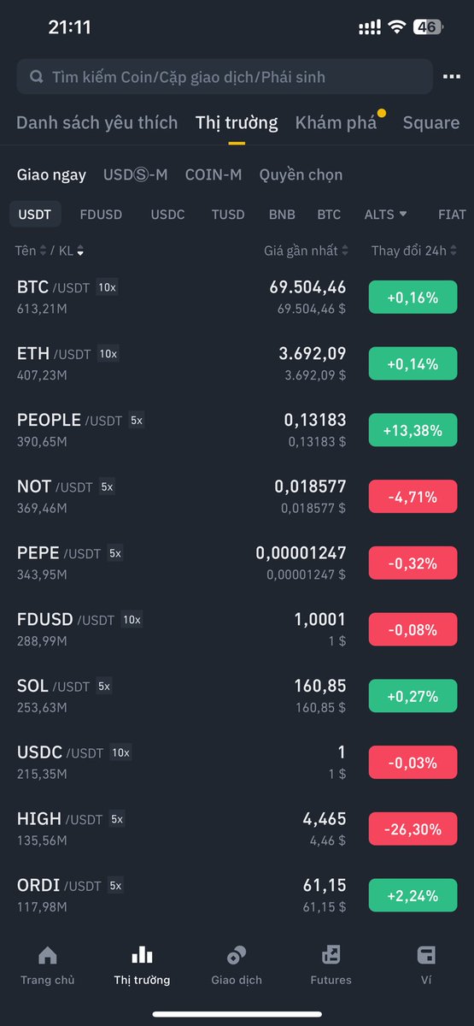Select the FDUSD quote filter
474x1026 pixels.
(101, 215)
